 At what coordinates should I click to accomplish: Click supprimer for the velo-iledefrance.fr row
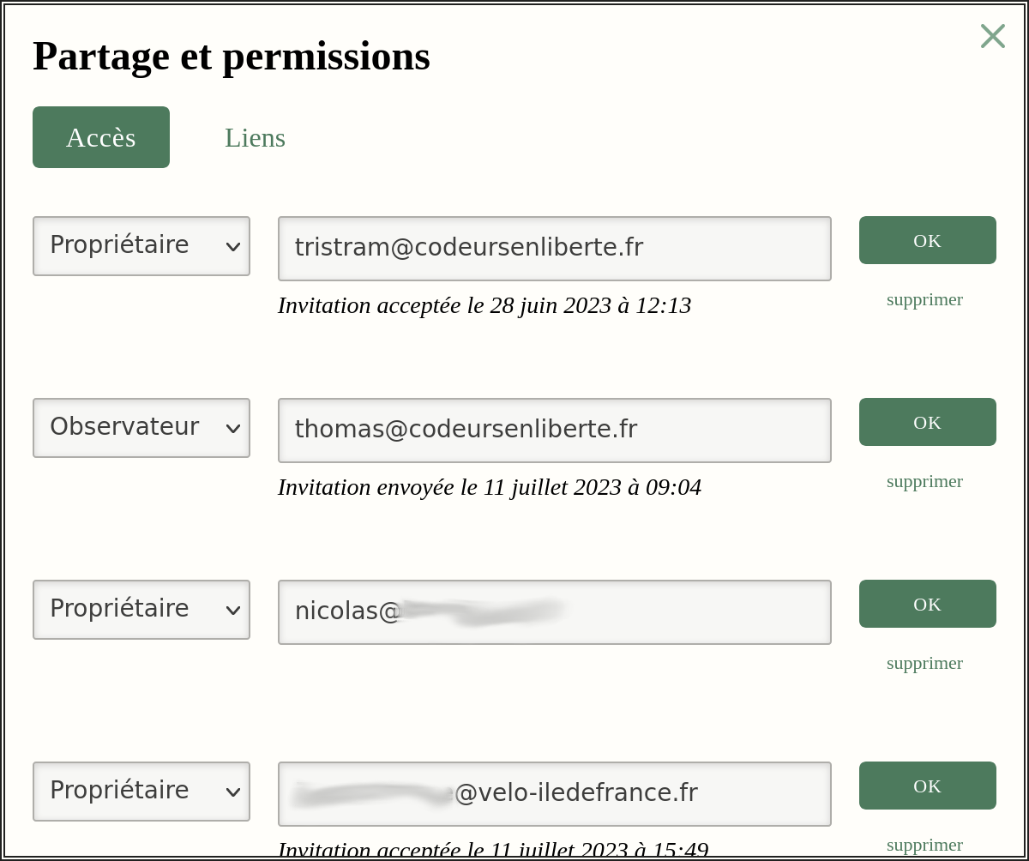(x=924, y=845)
